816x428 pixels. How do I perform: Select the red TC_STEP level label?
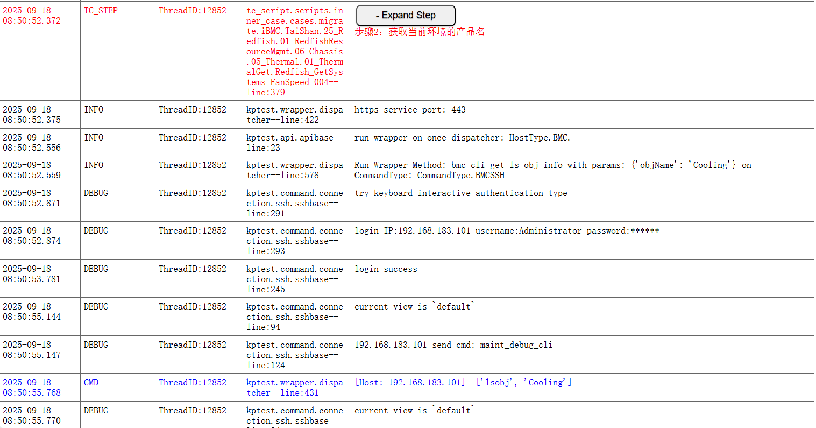click(x=101, y=11)
